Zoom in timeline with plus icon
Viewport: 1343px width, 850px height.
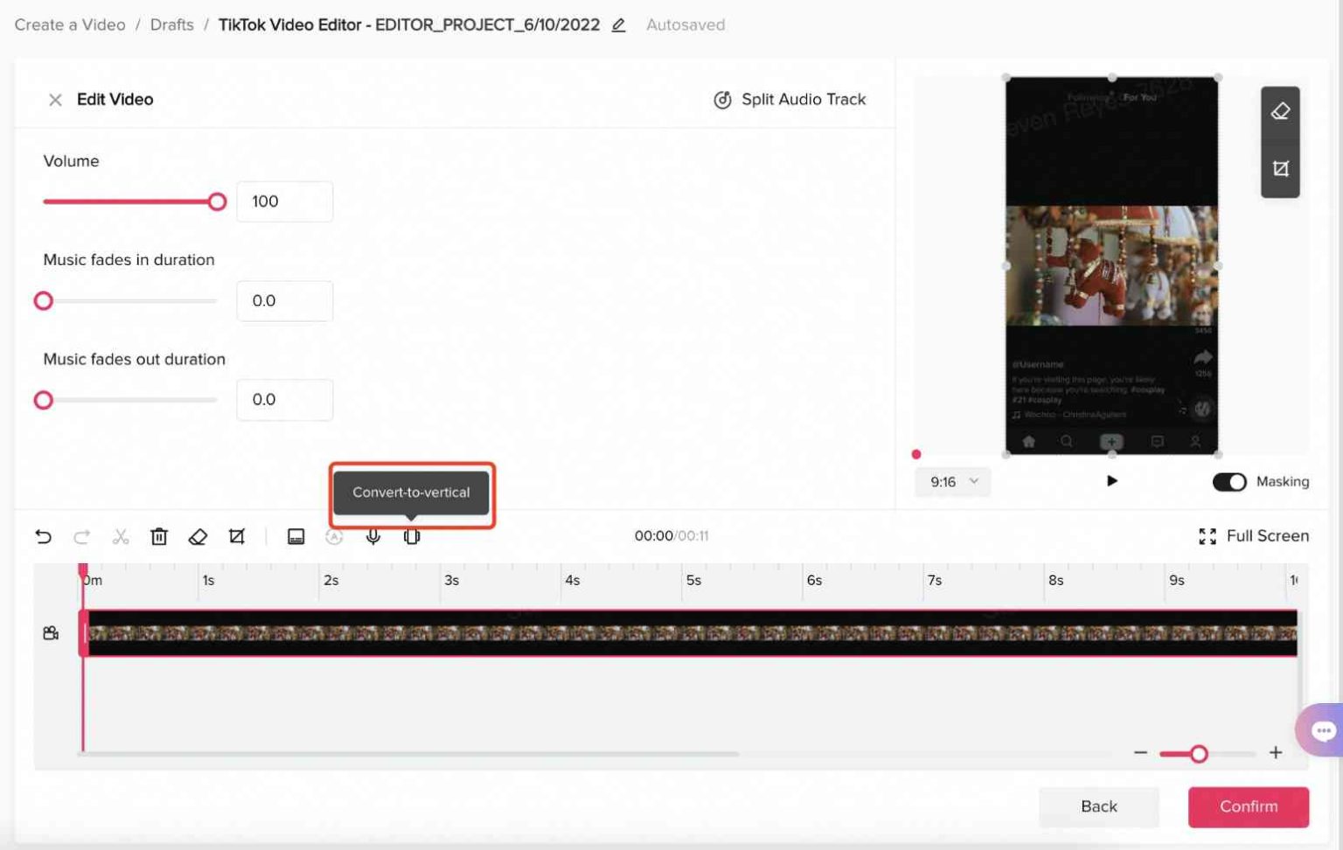click(x=1276, y=752)
